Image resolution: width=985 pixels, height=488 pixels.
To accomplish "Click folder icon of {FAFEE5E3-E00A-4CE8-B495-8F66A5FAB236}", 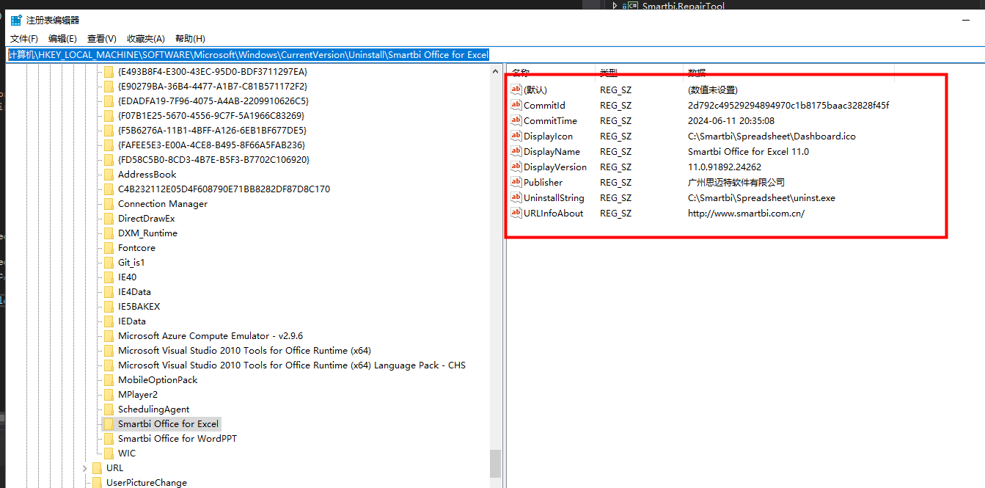I will pyautogui.click(x=109, y=145).
